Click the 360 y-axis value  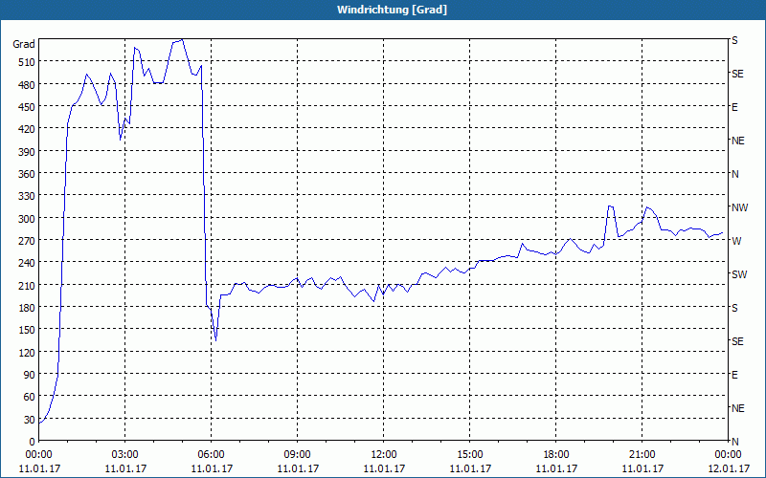(28, 174)
